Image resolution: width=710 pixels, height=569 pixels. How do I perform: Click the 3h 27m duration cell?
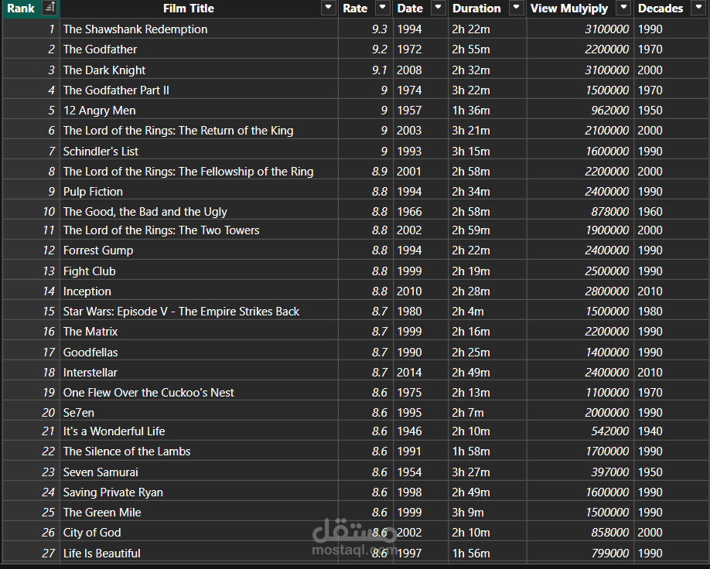[487, 472]
